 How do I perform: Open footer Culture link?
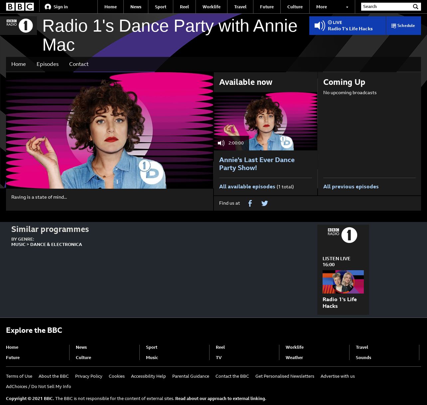click(83, 357)
